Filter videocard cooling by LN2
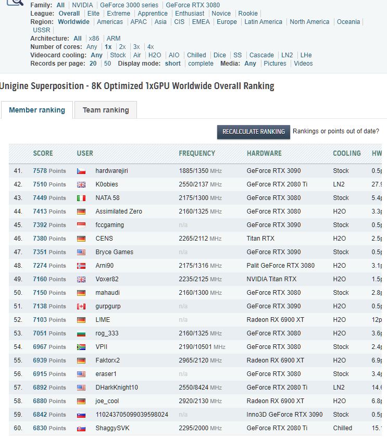 (287, 55)
